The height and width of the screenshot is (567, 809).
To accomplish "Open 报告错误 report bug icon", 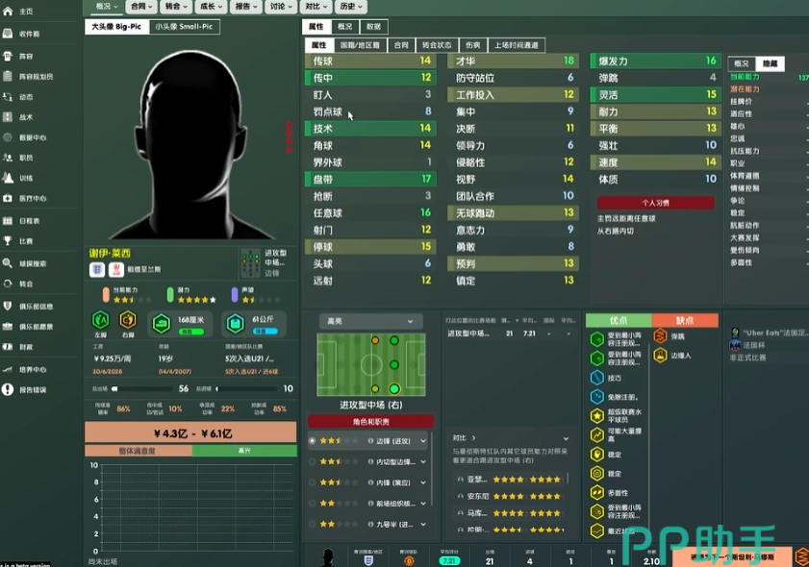I will coord(9,390).
